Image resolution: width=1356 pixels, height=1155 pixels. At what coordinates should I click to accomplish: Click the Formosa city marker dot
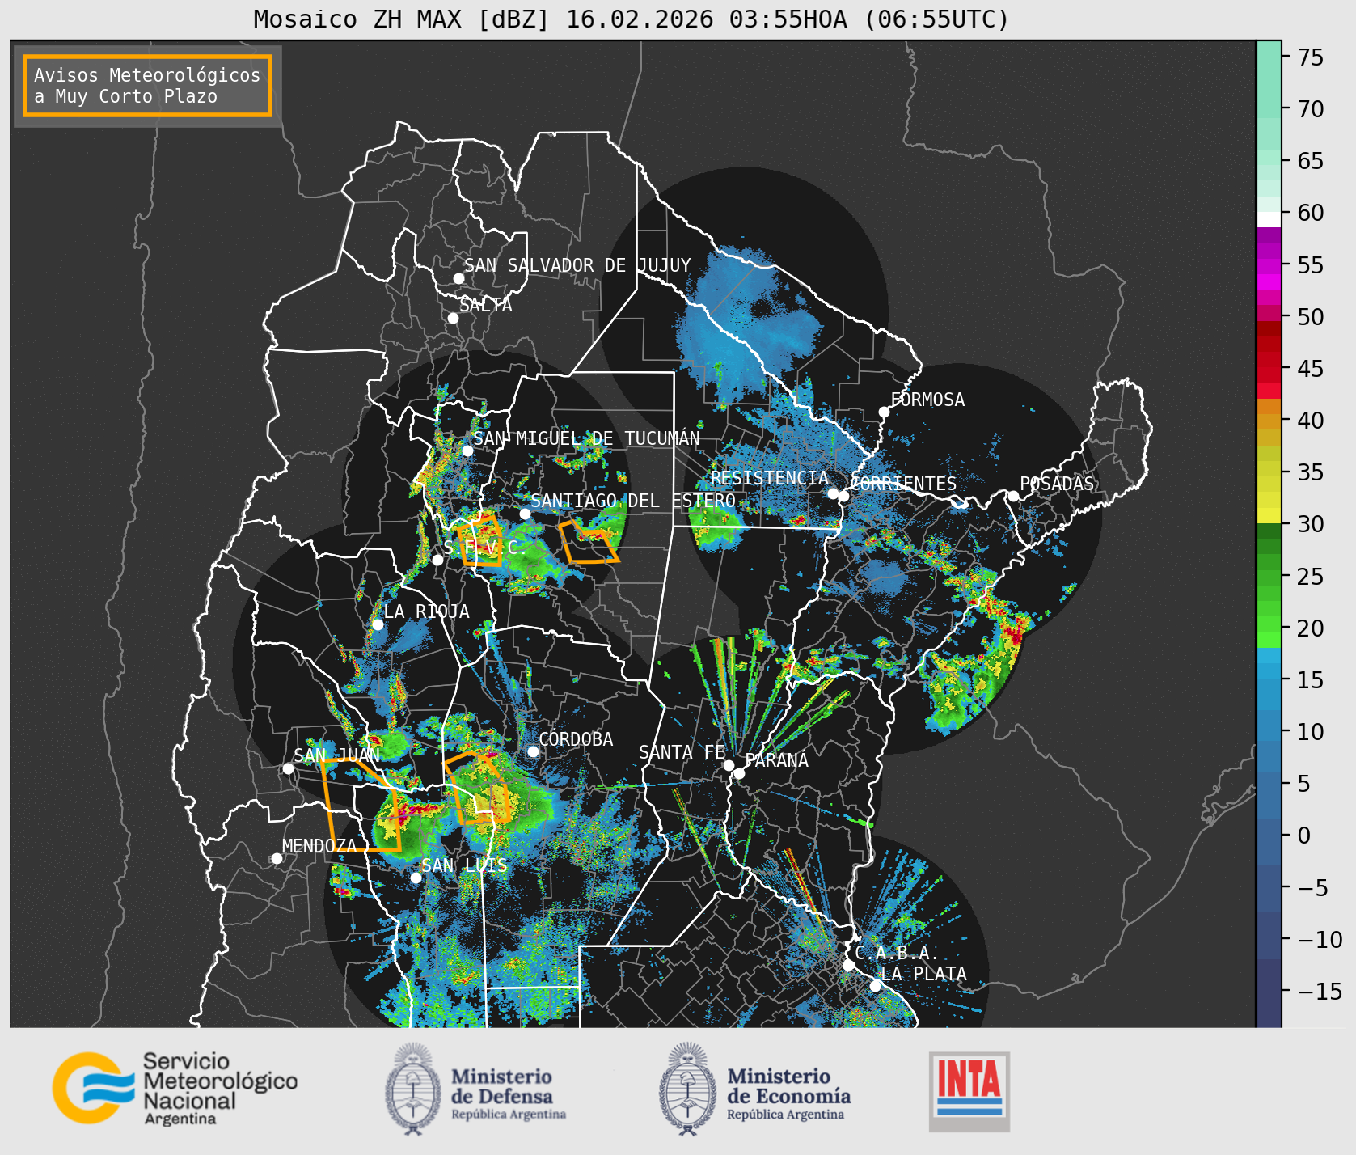[884, 412]
